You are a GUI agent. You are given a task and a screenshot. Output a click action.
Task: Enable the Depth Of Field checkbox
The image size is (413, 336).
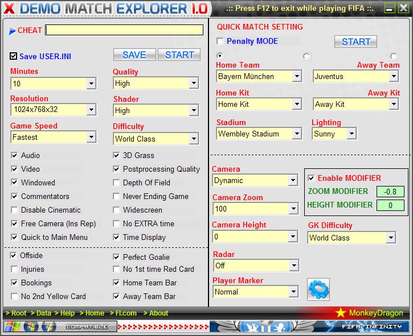(x=116, y=182)
